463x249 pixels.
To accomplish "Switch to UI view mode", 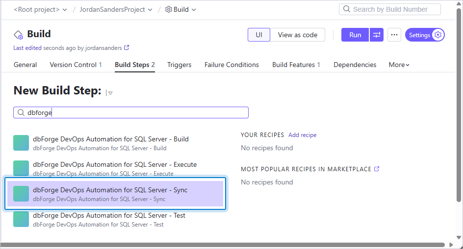I will click(x=259, y=35).
